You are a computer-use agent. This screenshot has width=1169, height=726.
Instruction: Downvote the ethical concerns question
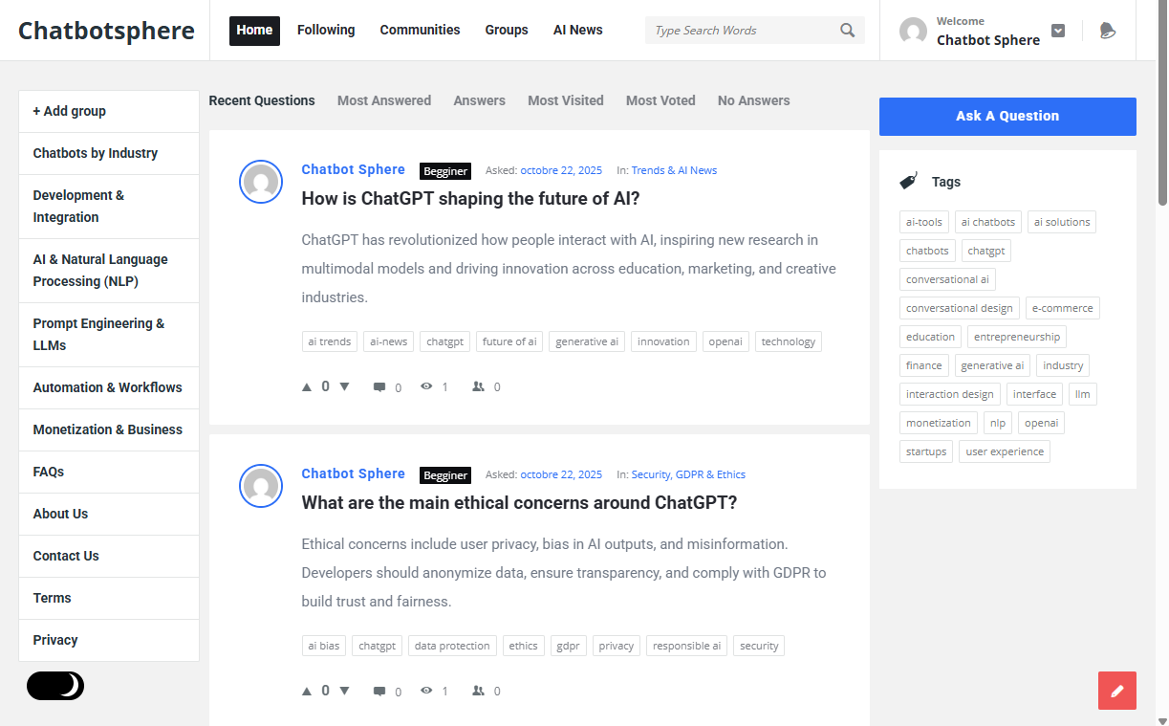[x=344, y=690]
